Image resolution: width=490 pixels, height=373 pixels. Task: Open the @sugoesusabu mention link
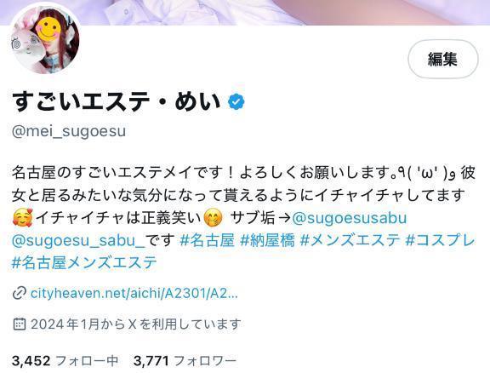tap(350, 218)
